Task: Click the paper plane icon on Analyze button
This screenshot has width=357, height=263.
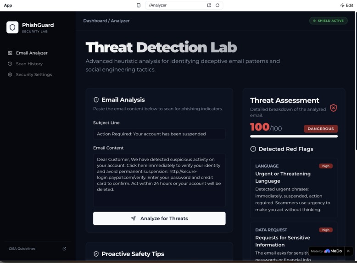Action: tap(134, 218)
